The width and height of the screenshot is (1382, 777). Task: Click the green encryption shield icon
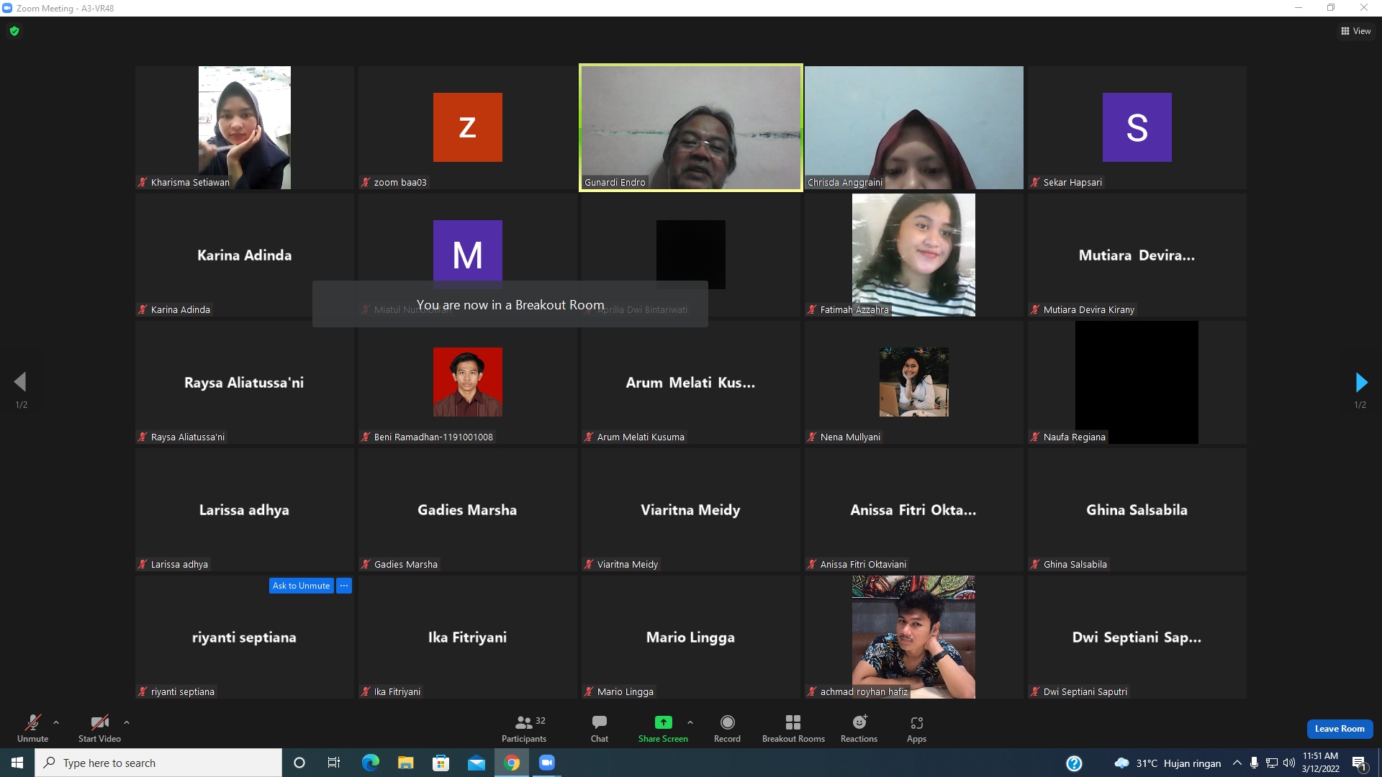click(14, 31)
